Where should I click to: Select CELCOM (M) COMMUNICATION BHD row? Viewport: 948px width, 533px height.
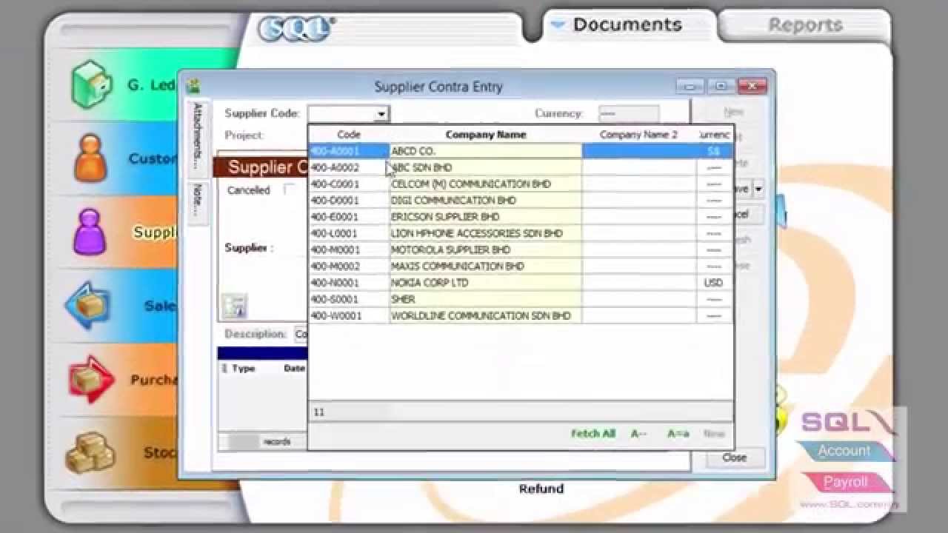(521, 184)
